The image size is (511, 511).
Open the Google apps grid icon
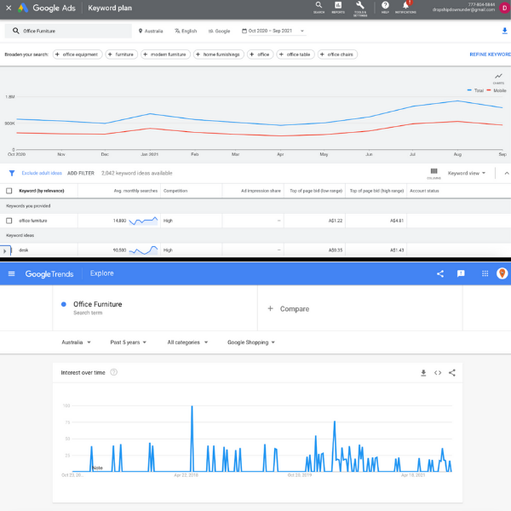[483, 273]
